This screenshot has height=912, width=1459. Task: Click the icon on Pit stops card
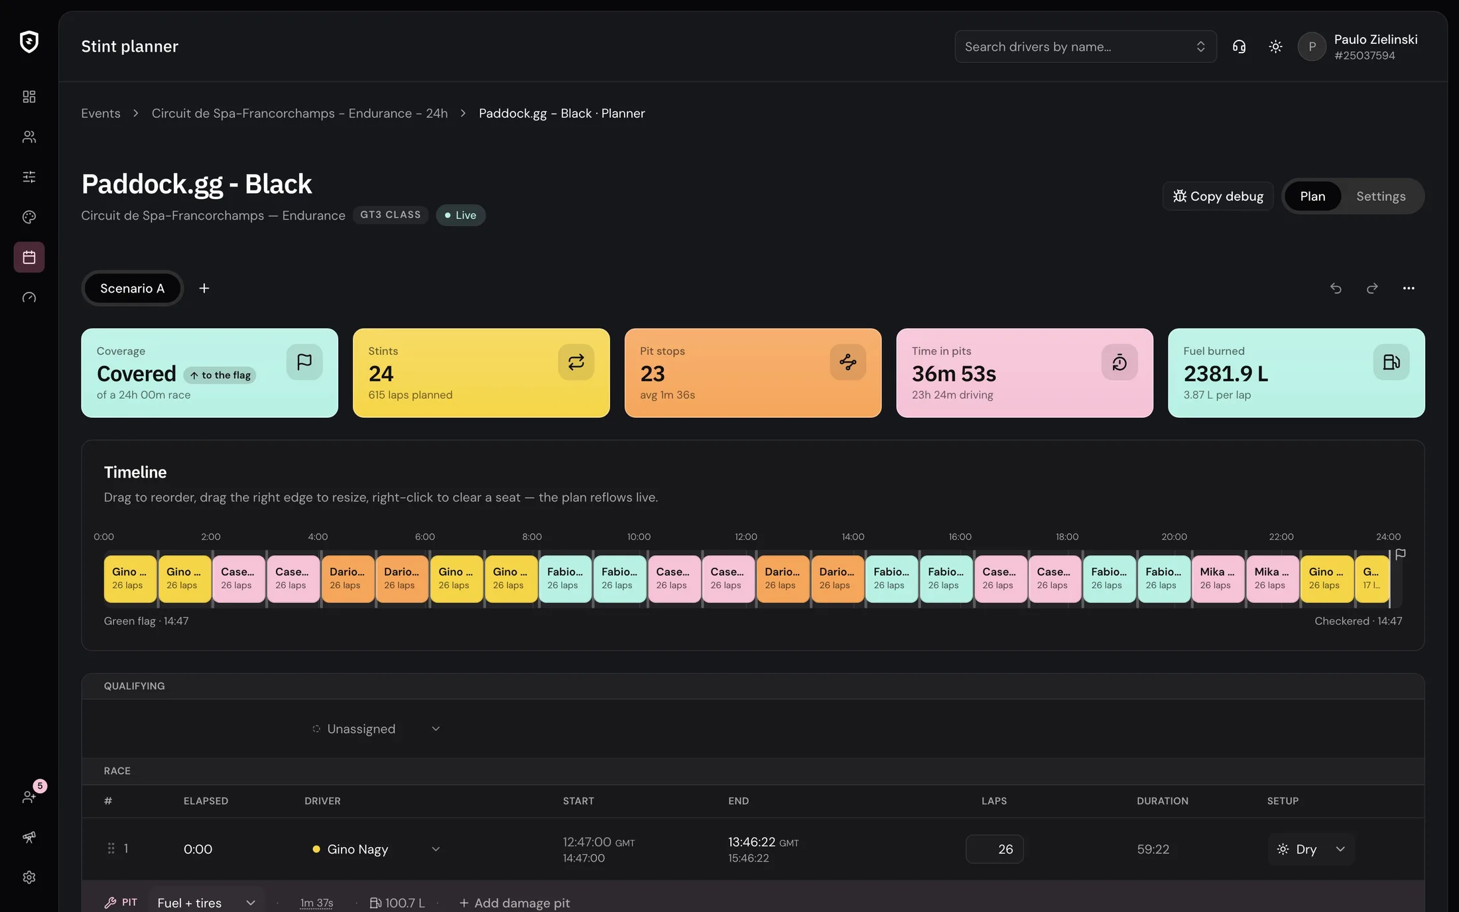(x=848, y=361)
